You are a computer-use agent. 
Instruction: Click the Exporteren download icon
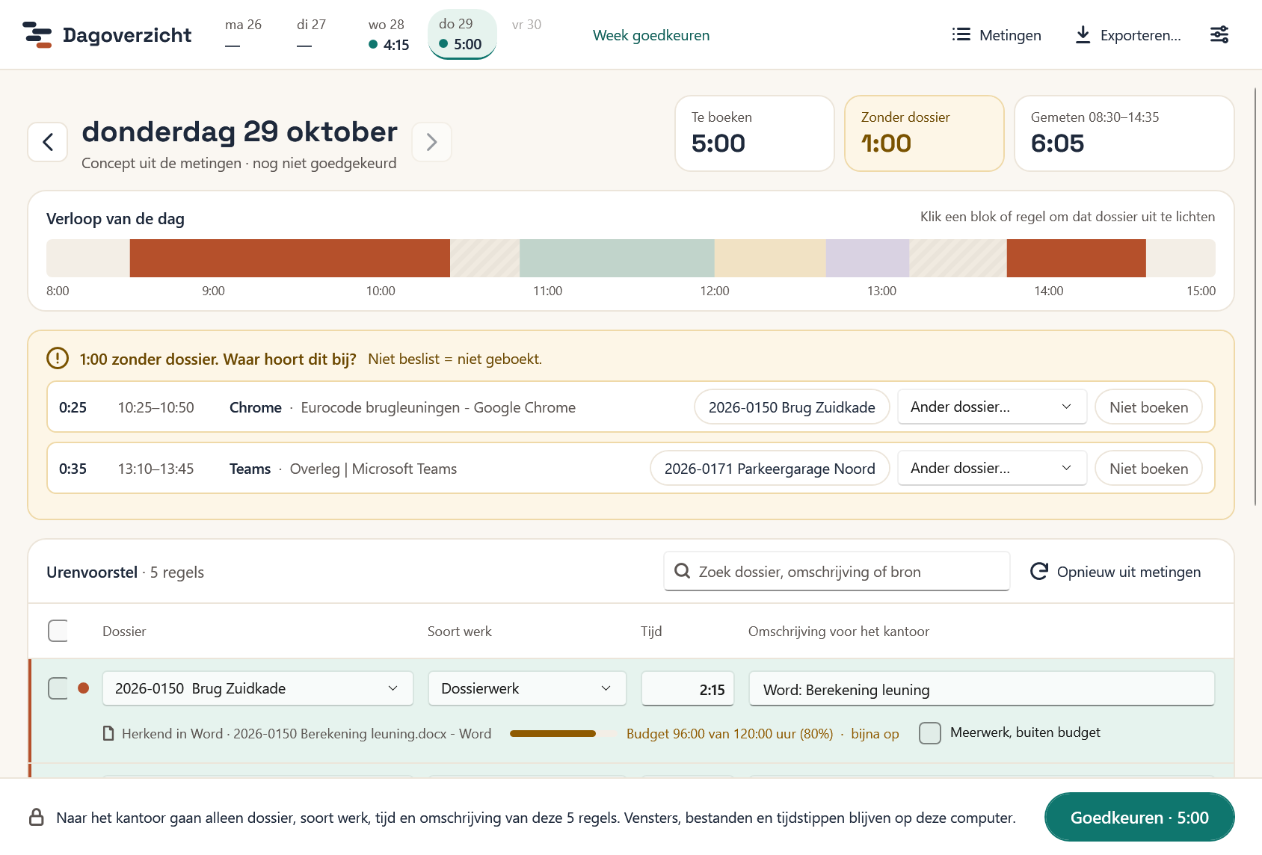(x=1083, y=34)
